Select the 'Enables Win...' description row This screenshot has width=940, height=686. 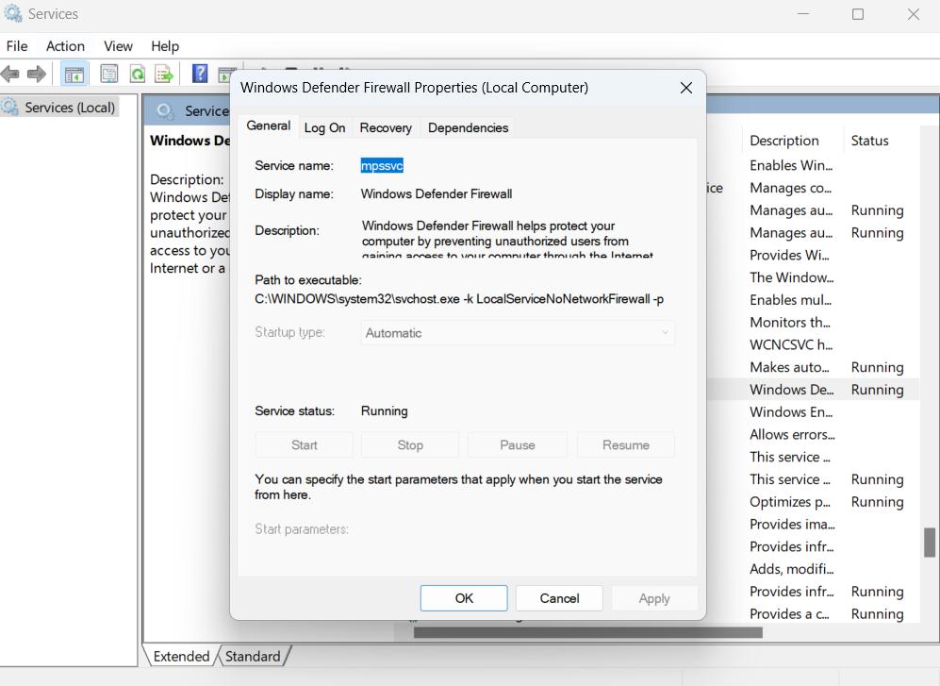pyautogui.click(x=791, y=165)
